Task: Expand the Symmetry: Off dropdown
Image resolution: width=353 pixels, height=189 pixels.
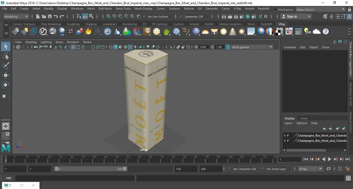Action: pos(196,17)
